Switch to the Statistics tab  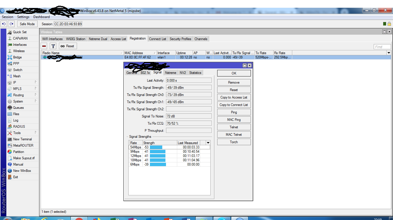[x=195, y=73]
